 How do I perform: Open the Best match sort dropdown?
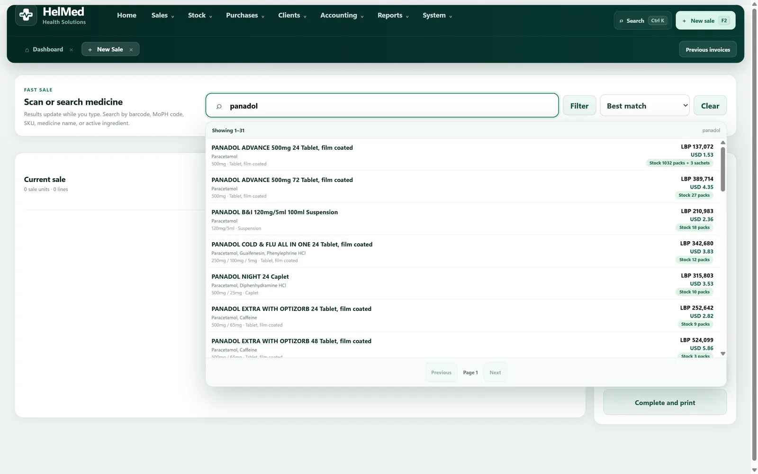coord(645,106)
